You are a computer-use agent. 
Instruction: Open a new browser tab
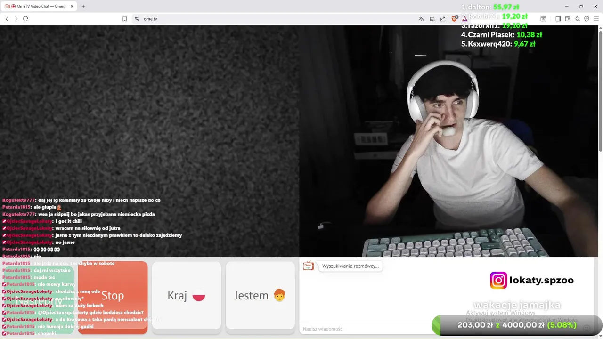(x=83, y=6)
